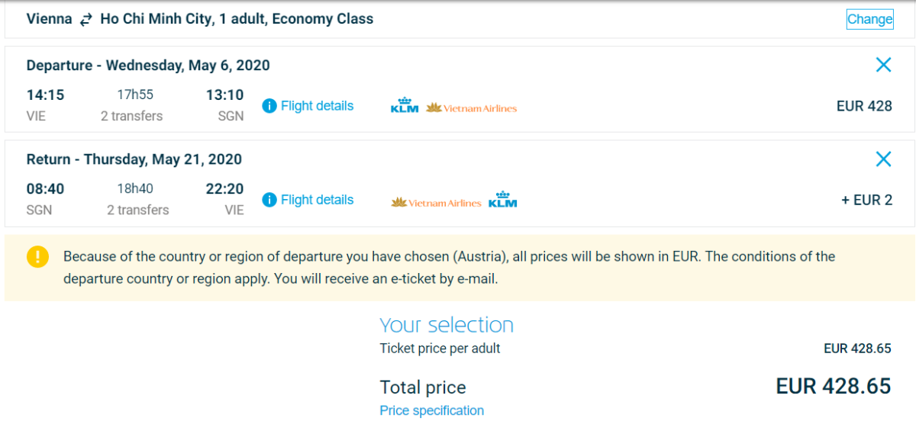Open the Price specification link

click(431, 410)
